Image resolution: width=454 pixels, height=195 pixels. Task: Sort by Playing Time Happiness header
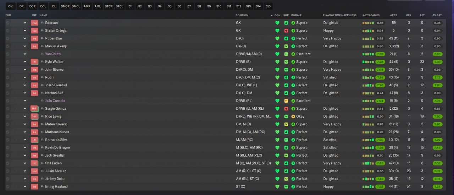point(339,15)
